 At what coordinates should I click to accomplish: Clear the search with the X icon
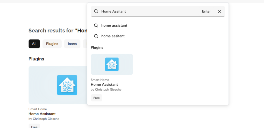(220, 12)
